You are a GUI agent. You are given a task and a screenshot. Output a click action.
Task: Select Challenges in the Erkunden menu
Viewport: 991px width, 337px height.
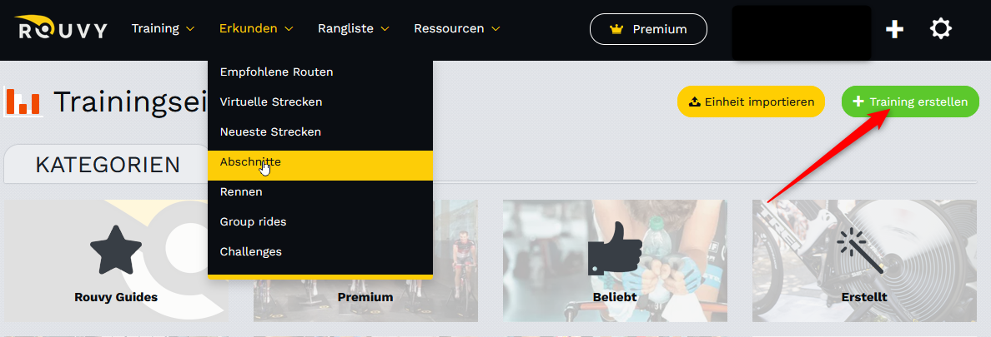250,251
